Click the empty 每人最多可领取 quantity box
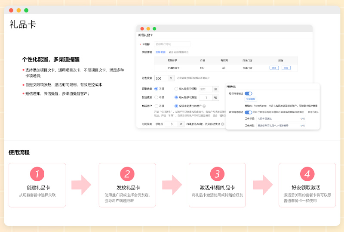 (x=206, y=89)
